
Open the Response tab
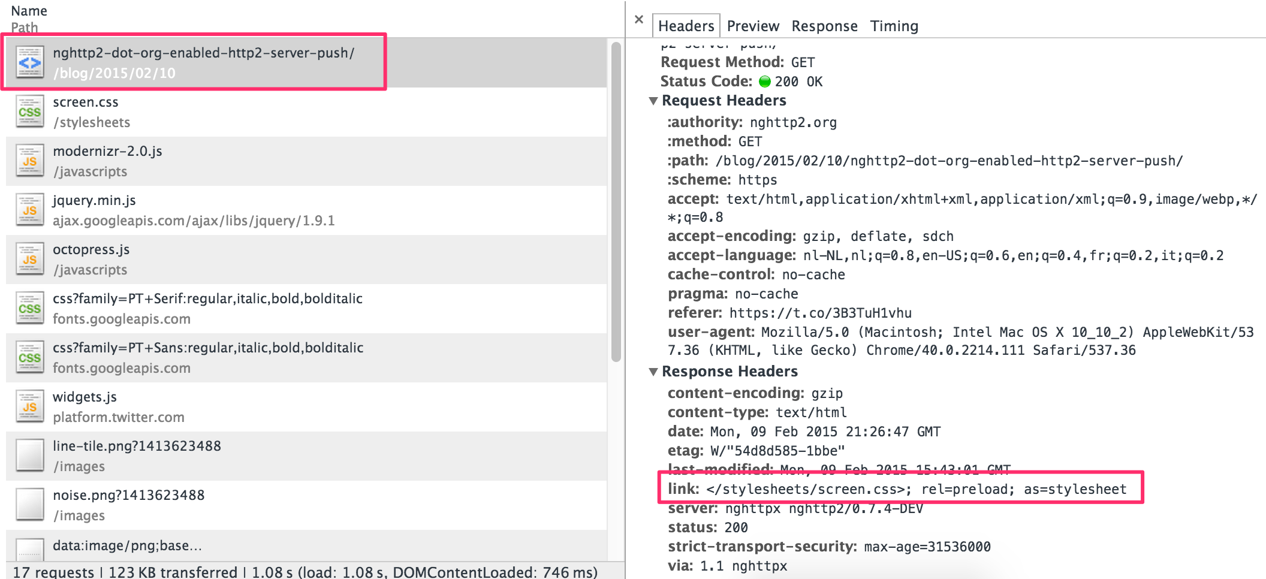(824, 26)
